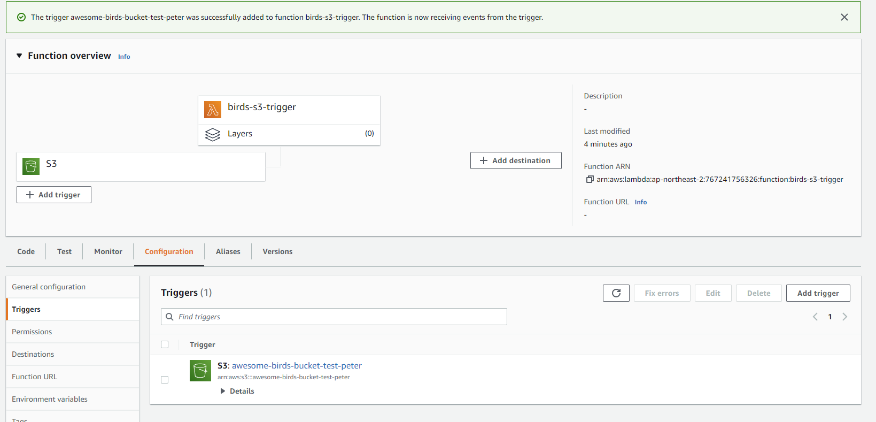The height and width of the screenshot is (422, 876).
Task: Click the Trigger column header
Action: click(203, 344)
